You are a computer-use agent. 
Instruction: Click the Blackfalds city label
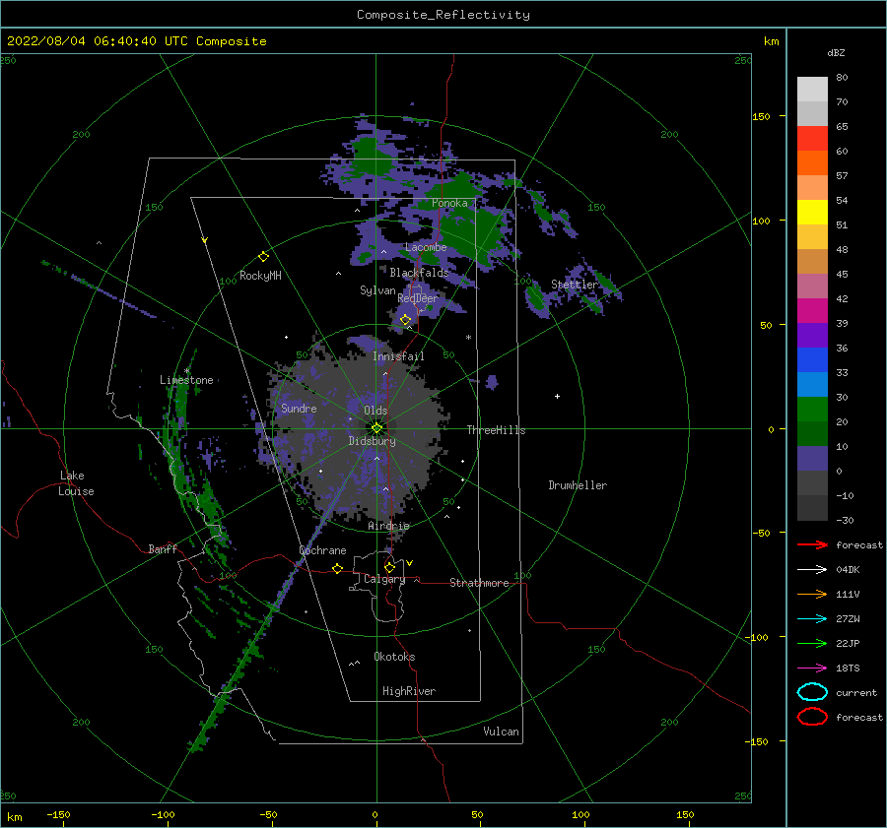coord(419,273)
